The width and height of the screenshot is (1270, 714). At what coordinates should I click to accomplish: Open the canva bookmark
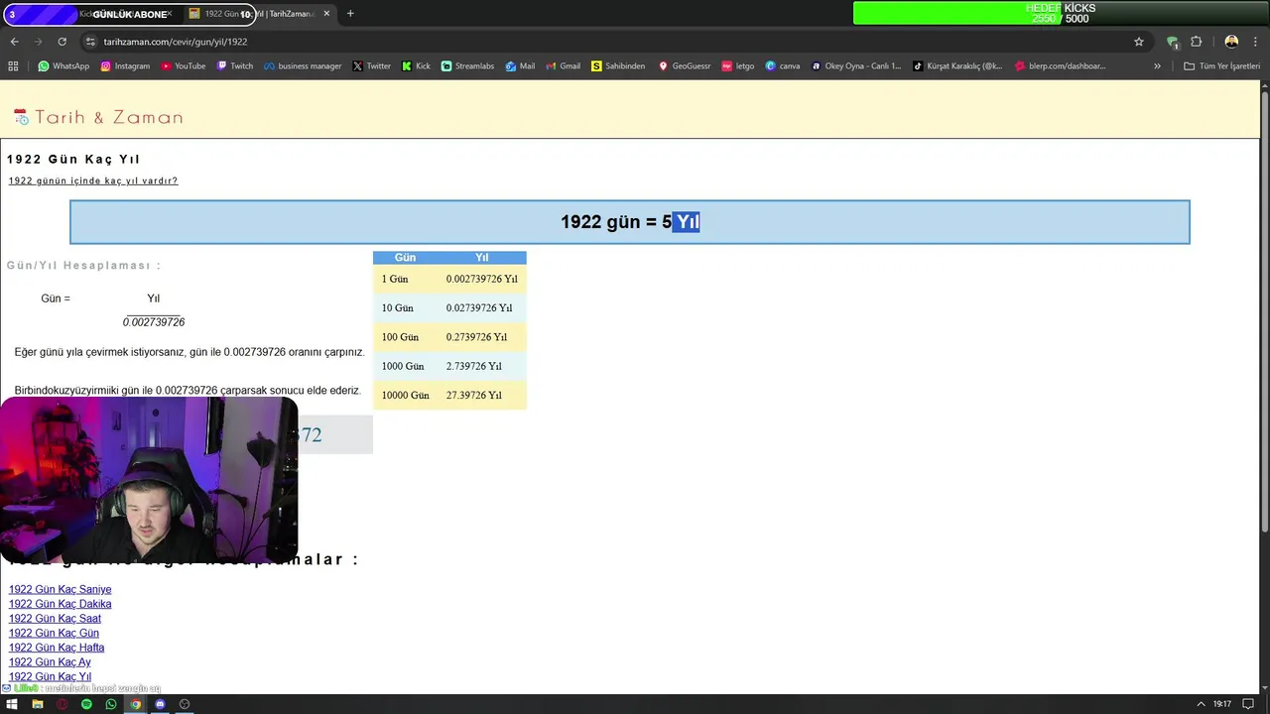click(783, 66)
